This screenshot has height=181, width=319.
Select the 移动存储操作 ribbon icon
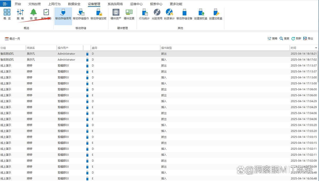click(81, 14)
